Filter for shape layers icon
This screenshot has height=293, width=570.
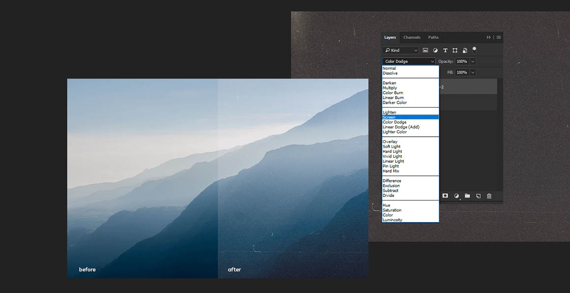pyautogui.click(x=455, y=50)
